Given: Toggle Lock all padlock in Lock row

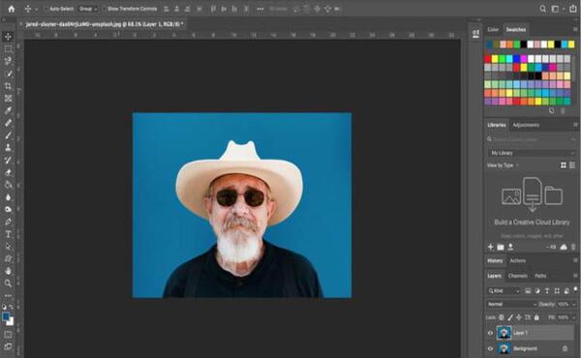Looking at the screenshot, I should pyautogui.click(x=536, y=317).
